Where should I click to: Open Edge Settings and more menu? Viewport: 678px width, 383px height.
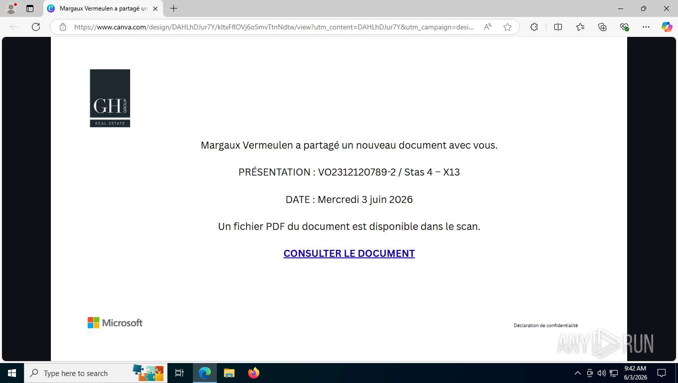click(x=646, y=27)
